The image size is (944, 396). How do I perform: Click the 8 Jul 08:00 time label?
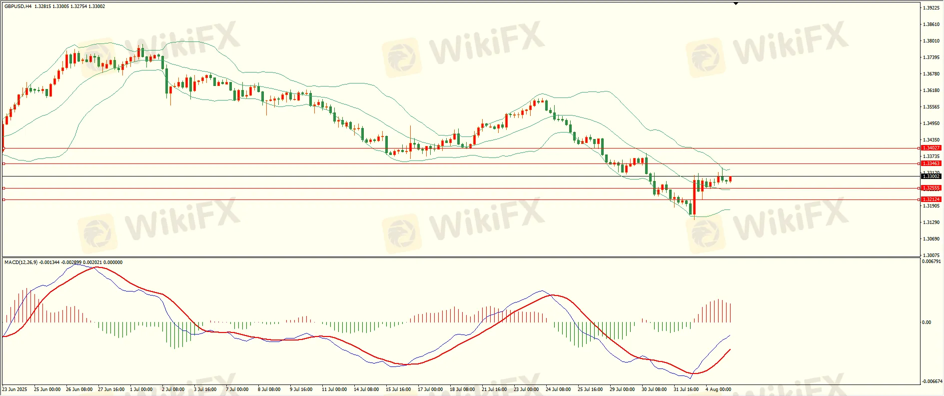[x=269, y=389]
